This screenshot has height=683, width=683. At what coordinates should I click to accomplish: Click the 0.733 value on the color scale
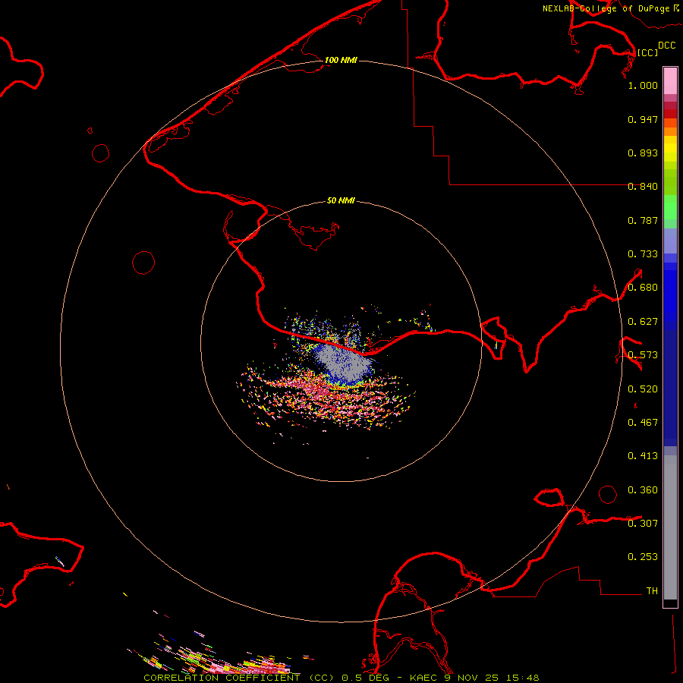pos(643,254)
